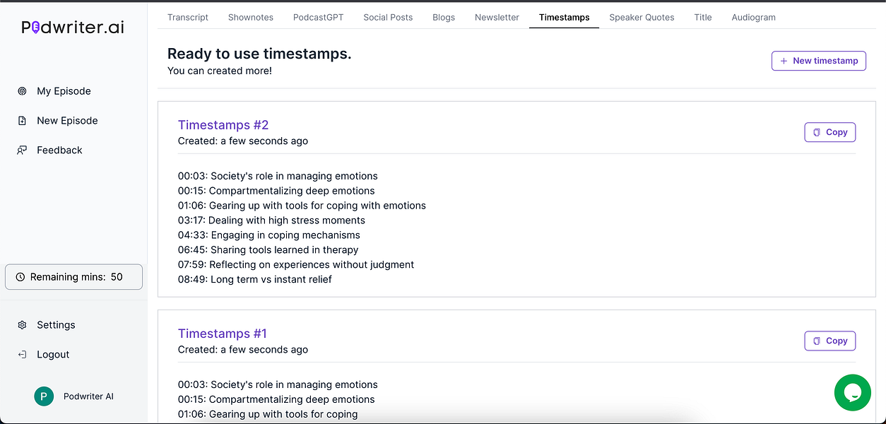Image resolution: width=886 pixels, height=424 pixels.
Task: Copy the Timestamps #1 list
Action: point(830,341)
